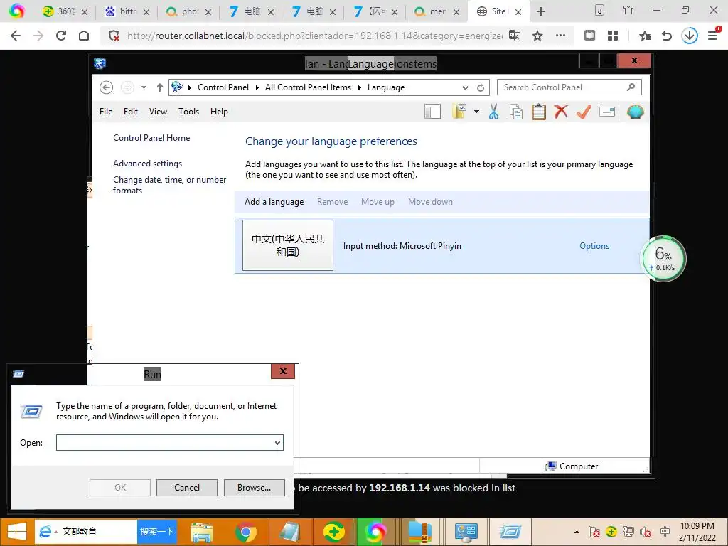Open the recent locations dropdown in Control Panel
This screenshot has width=728, height=546.
point(144,87)
